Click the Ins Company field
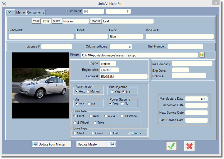Image resolution: width=224 pixels, height=159 pixels. 192,63
